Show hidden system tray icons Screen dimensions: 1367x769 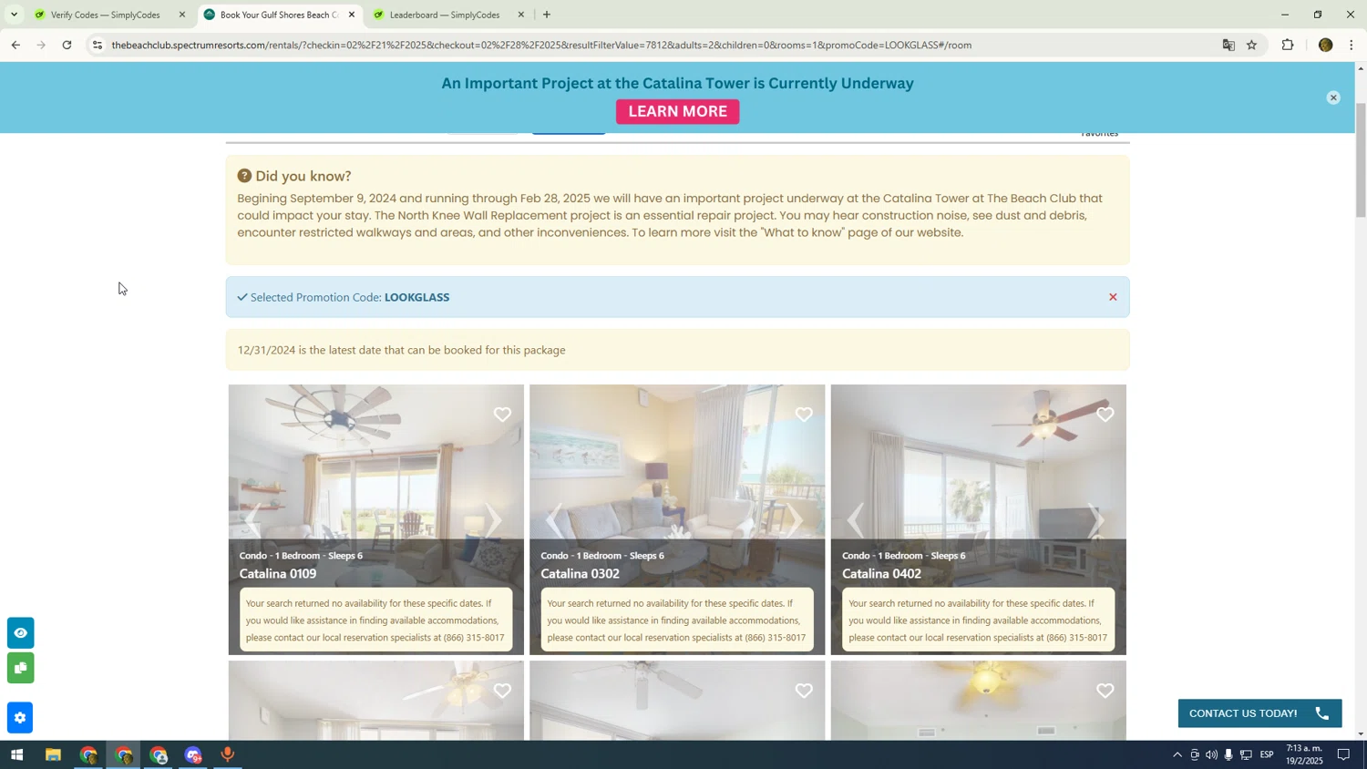(x=1177, y=755)
